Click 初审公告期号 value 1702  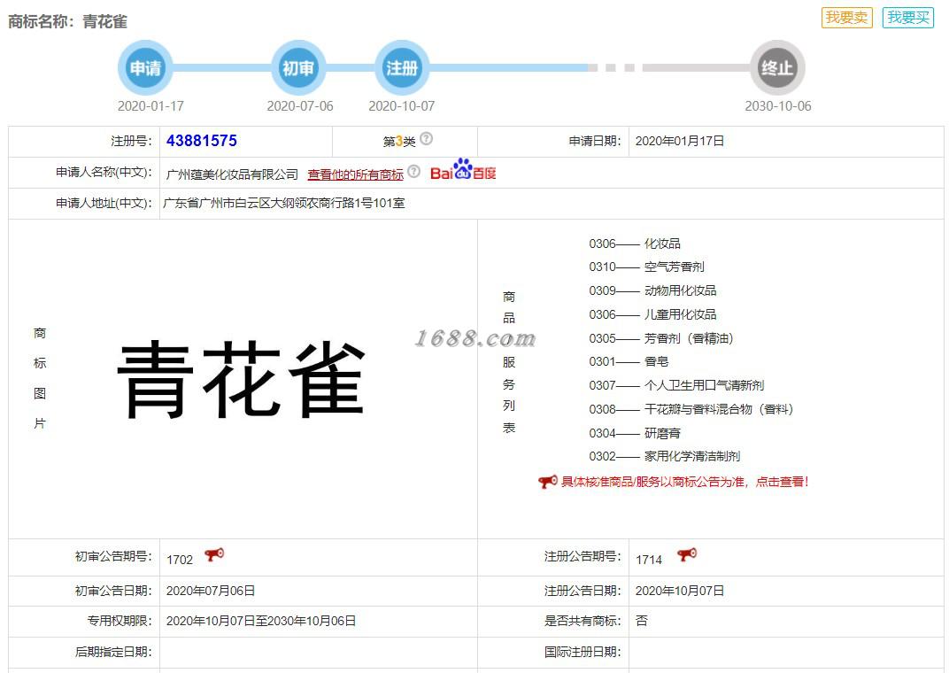coord(180,560)
